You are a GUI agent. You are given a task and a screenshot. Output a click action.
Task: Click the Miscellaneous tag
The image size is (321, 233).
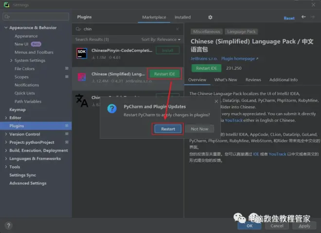207,32
